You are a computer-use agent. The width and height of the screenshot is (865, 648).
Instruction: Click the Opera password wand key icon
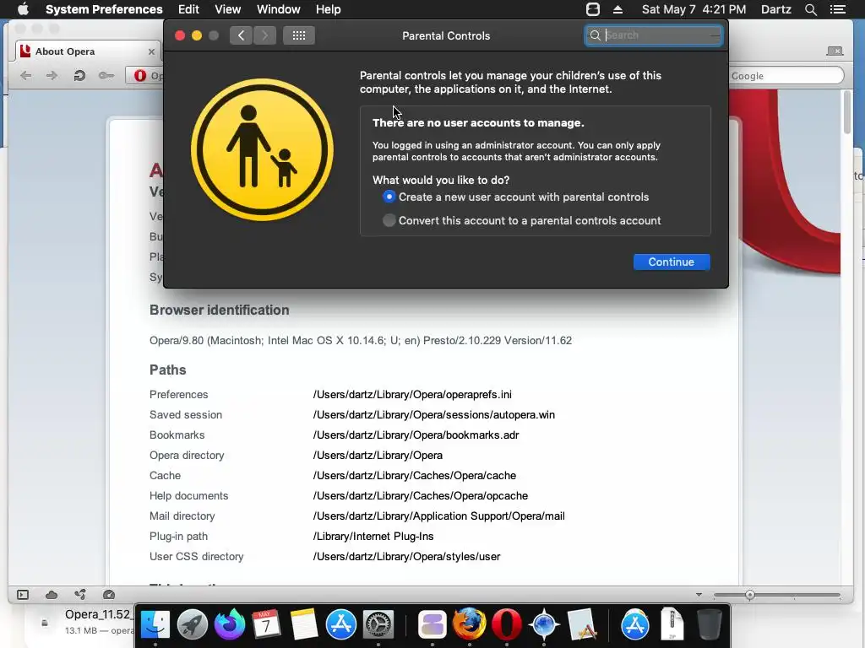pyautogui.click(x=106, y=75)
